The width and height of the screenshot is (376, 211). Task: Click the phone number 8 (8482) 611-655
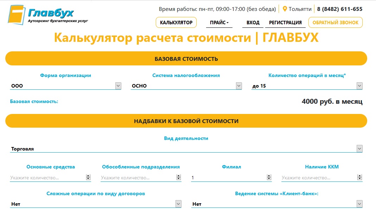339,9
